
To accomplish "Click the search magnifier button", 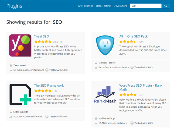I will tap(166, 6).
